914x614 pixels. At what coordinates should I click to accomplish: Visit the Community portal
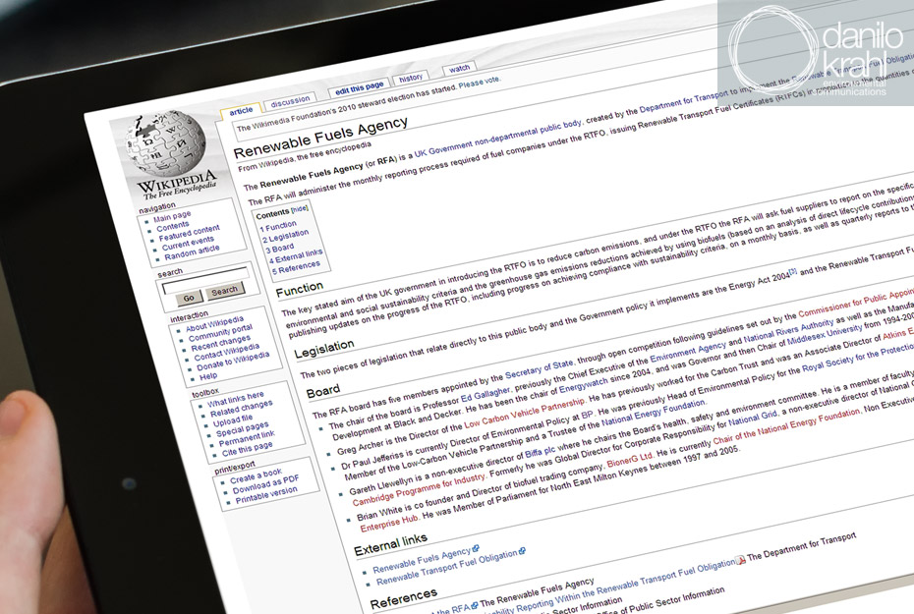click(220, 333)
